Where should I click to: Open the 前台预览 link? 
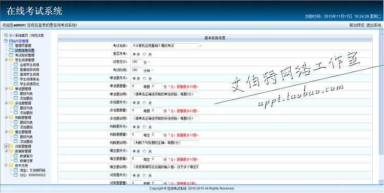(356, 25)
